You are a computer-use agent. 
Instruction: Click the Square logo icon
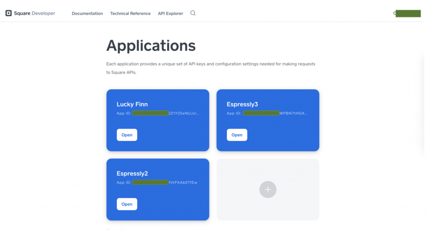point(8,13)
